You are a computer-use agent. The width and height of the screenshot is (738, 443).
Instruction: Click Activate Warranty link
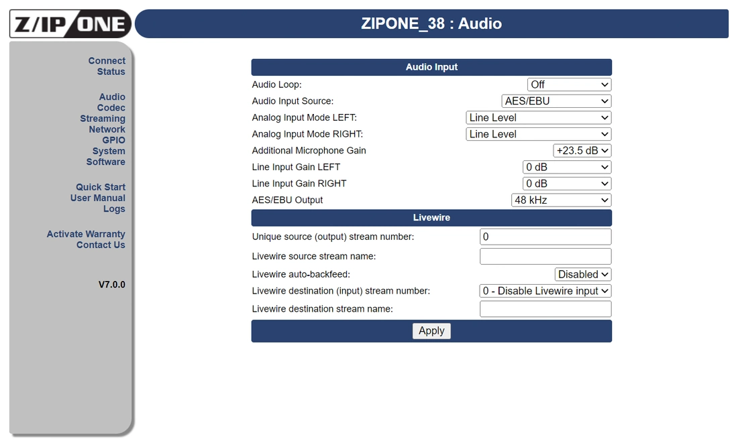point(86,234)
